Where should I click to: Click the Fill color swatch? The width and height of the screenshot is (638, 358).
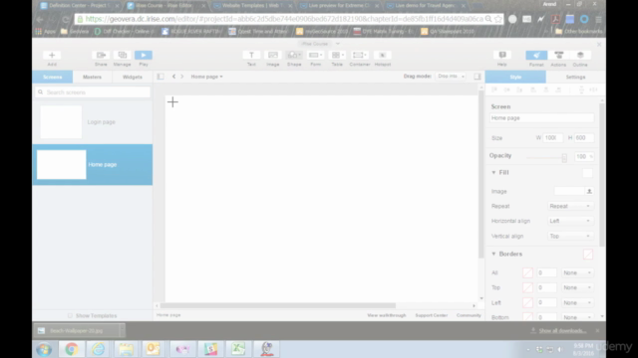point(587,173)
